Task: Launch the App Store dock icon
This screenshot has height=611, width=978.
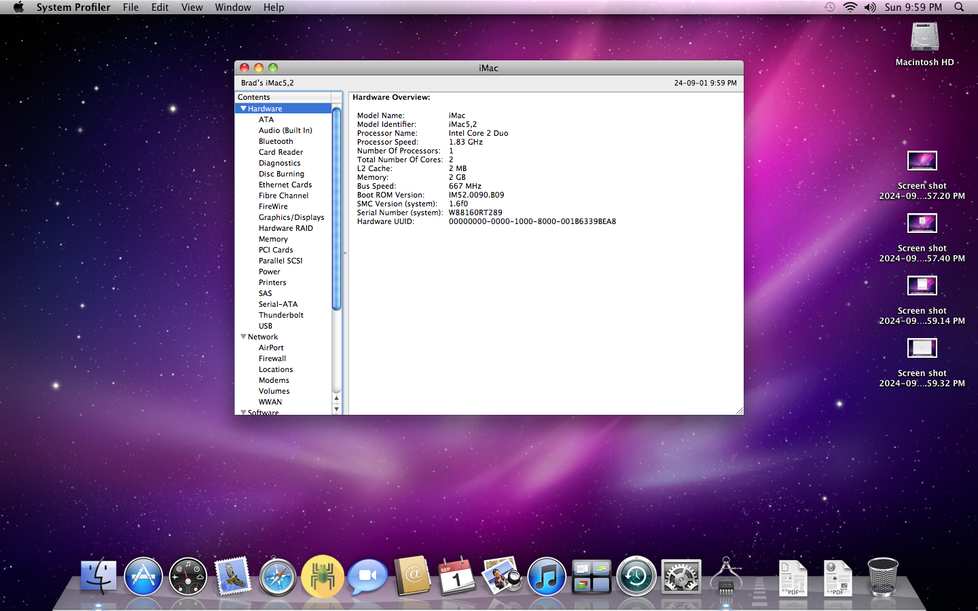Action: (143, 577)
